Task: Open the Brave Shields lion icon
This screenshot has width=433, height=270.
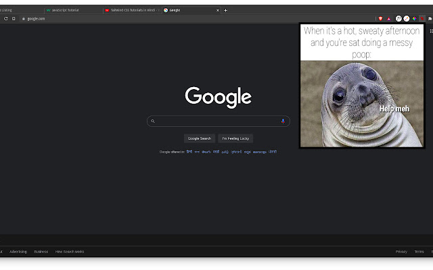Action: (x=380, y=19)
